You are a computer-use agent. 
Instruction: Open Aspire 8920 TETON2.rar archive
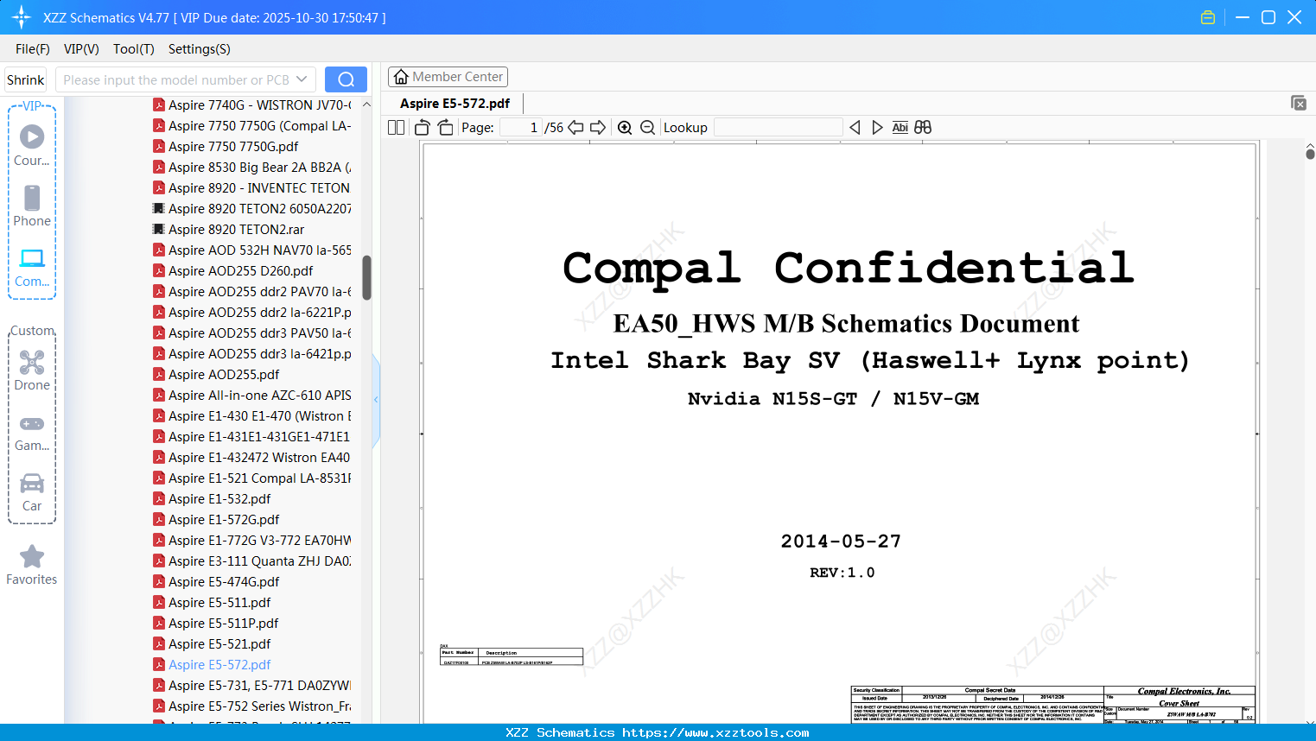point(229,229)
